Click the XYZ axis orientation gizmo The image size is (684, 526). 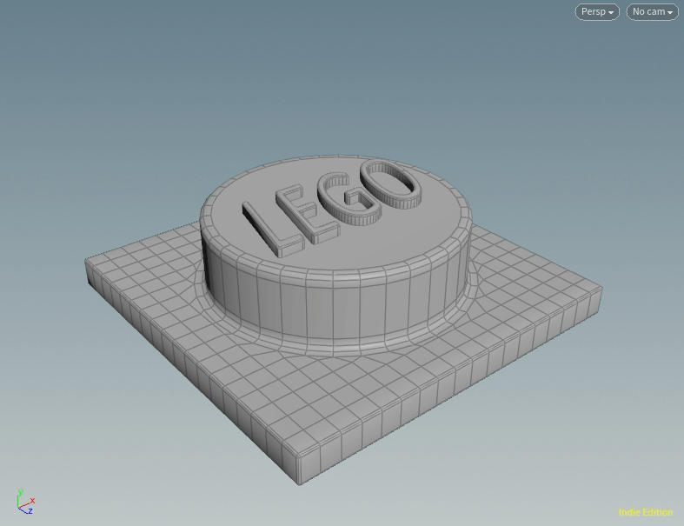click(x=26, y=502)
